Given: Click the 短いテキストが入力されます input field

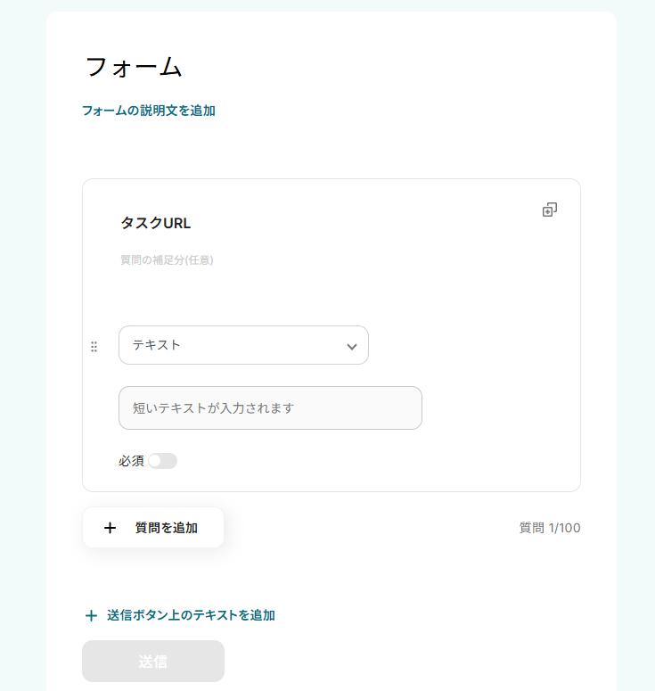Looking at the screenshot, I should coord(270,408).
